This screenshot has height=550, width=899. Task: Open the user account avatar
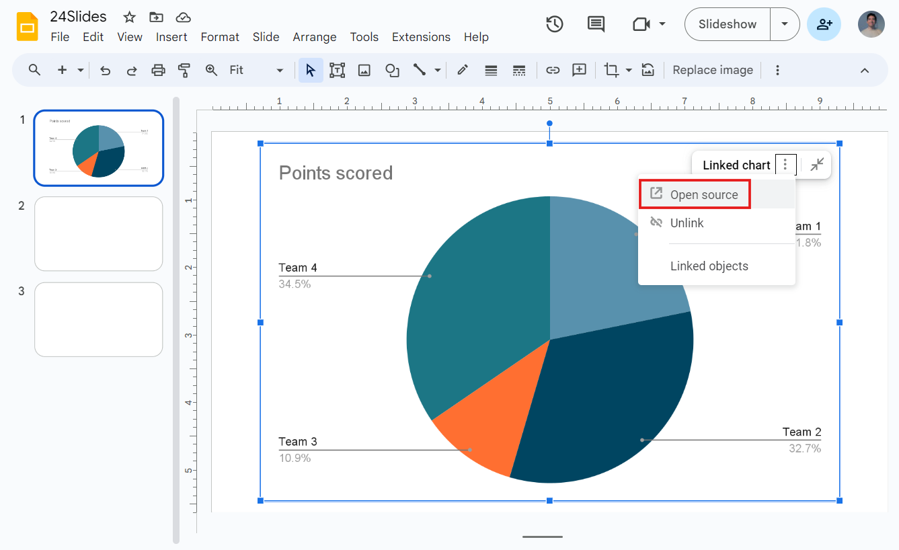pyautogui.click(x=871, y=24)
